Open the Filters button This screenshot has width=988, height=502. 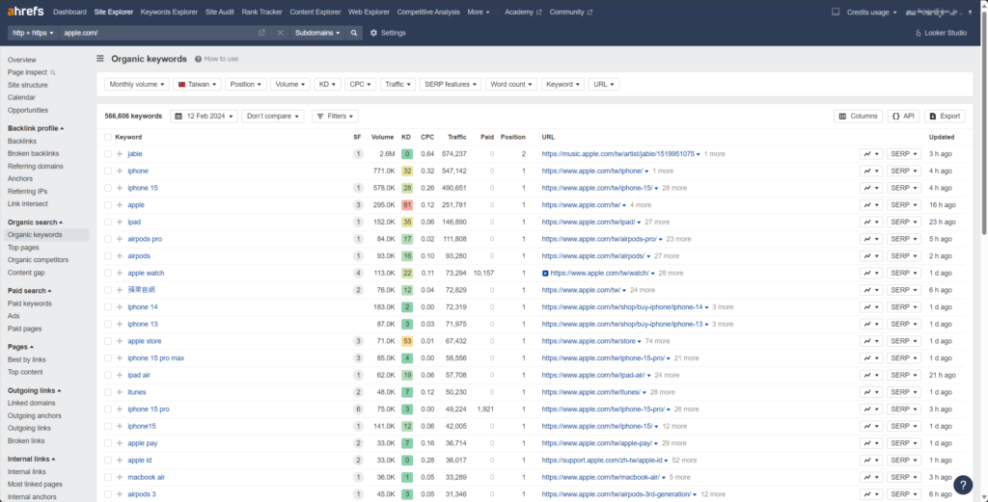pyautogui.click(x=335, y=116)
